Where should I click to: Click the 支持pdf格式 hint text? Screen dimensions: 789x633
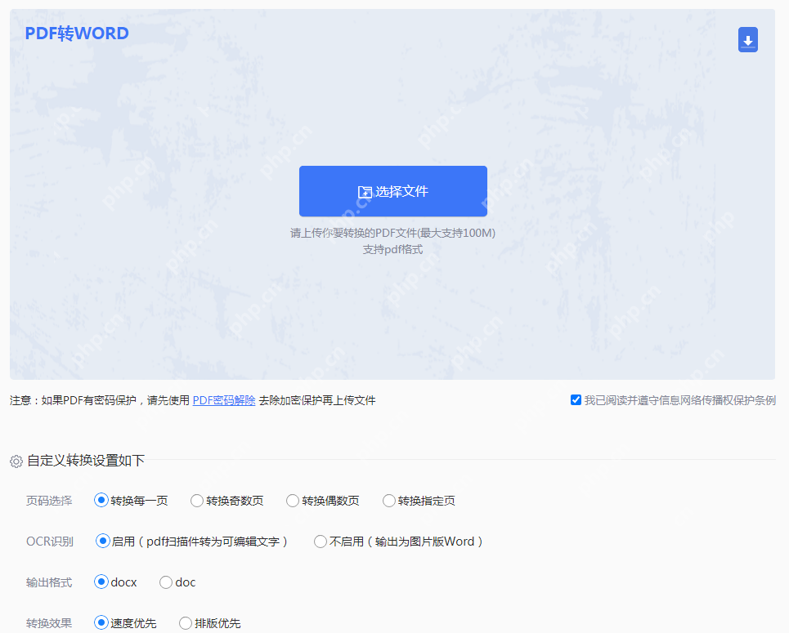coord(392,249)
